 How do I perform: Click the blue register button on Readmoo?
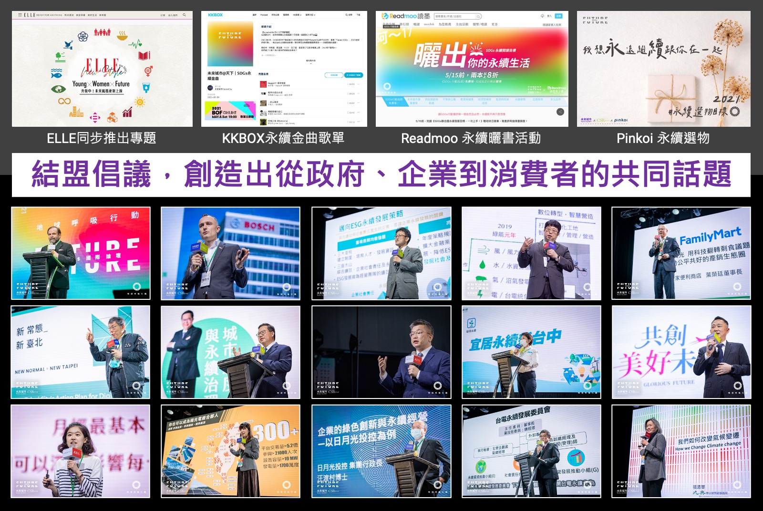558,16
